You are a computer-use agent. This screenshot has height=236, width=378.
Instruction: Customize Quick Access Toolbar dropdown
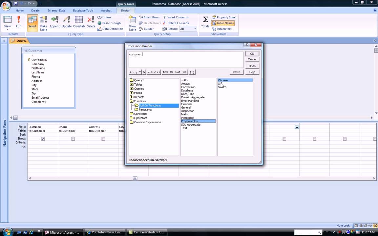tap(40, 4)
